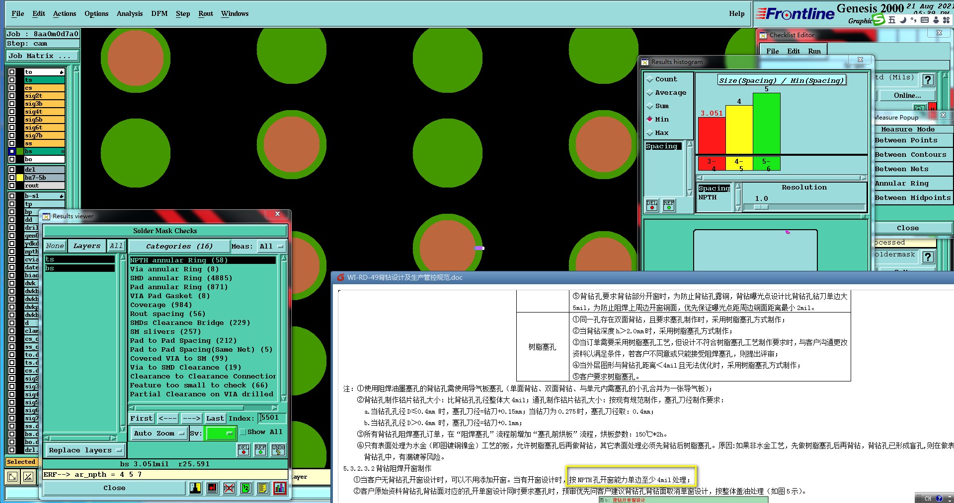
Task: Open the DFM menu
Action: point(159,14)
